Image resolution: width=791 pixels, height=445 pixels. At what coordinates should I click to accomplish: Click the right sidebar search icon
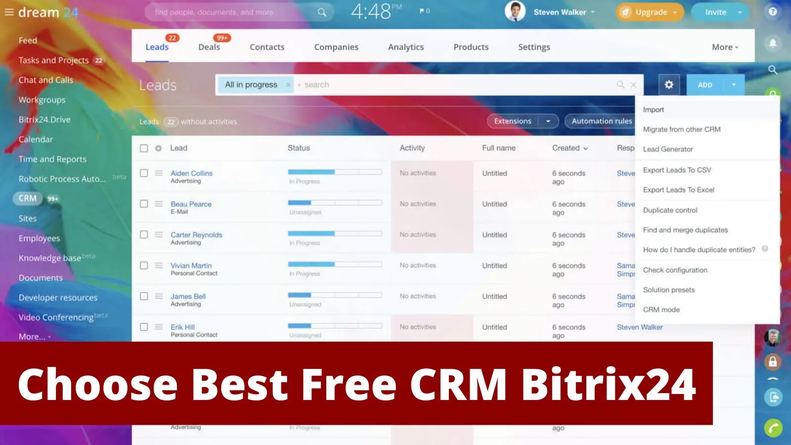pos(773,70)
